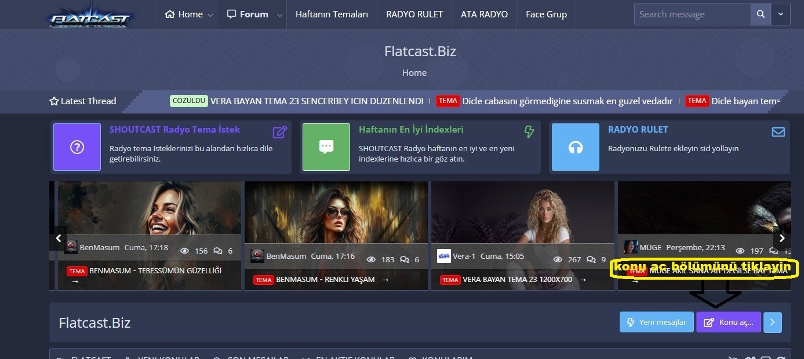Click the blue envelope icon
This screenshot has height=359, width=804.
coord(778,132)
